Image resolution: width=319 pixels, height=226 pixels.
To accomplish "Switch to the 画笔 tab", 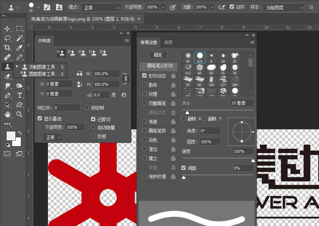I will [x=168, y=42].
